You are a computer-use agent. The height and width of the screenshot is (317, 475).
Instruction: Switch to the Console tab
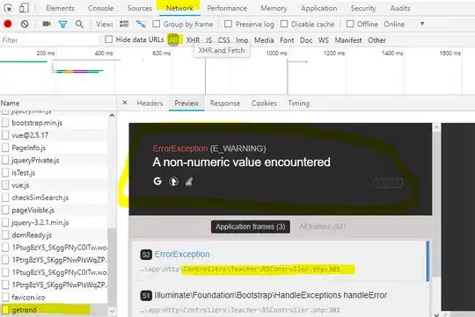pyautogui.click(x=100, y=8)
